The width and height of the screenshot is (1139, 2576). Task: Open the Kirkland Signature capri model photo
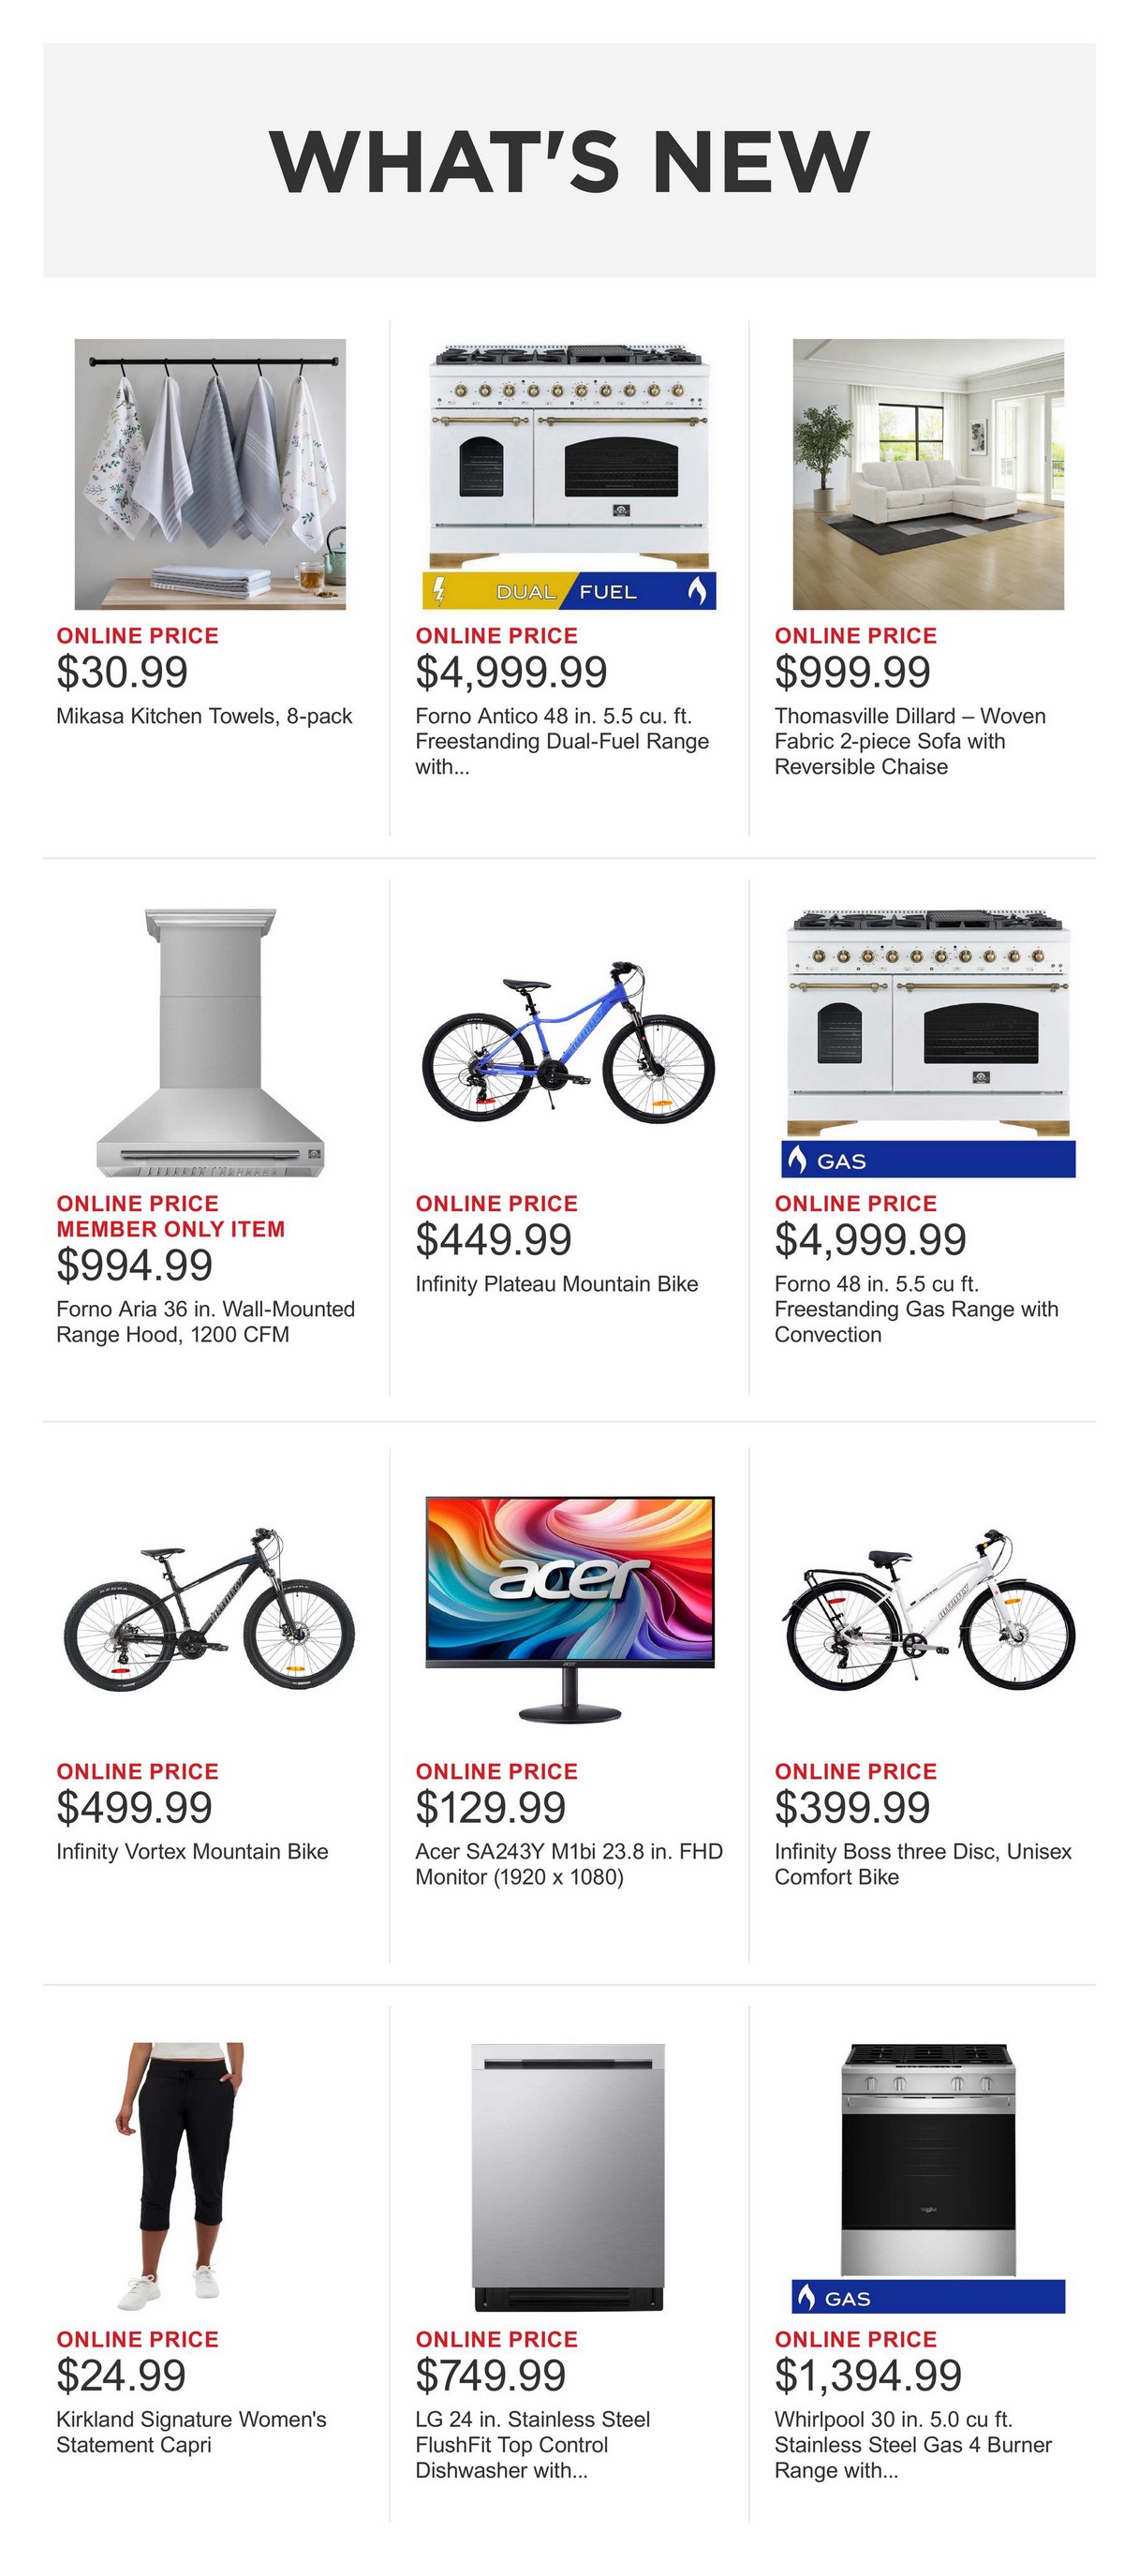[x=181, y=2177]
